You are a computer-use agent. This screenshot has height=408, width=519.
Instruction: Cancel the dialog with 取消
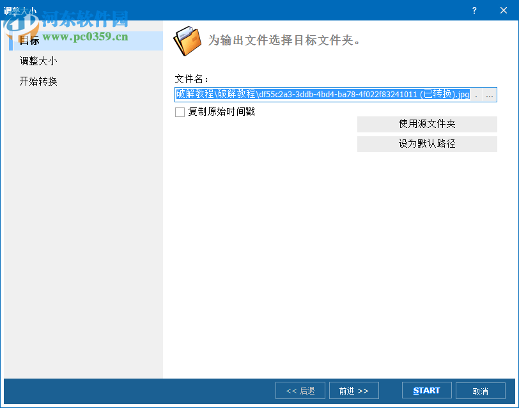click(x=480, y=390)
